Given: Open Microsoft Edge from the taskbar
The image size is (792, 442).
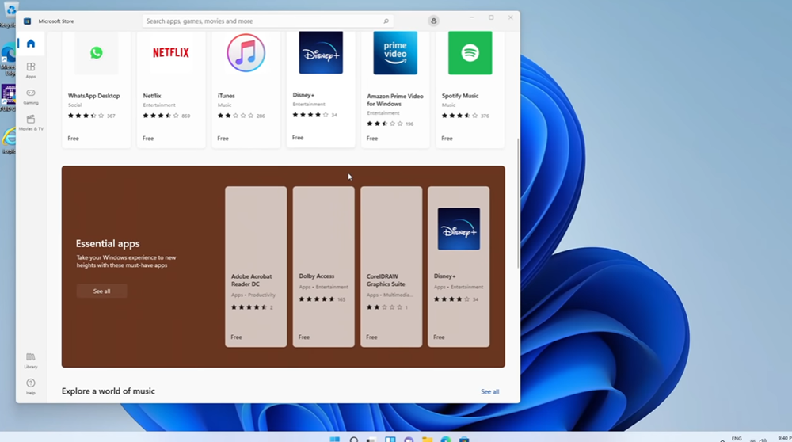Looking at the screenshot, I should pyautogui.click(x=445, y=440).
